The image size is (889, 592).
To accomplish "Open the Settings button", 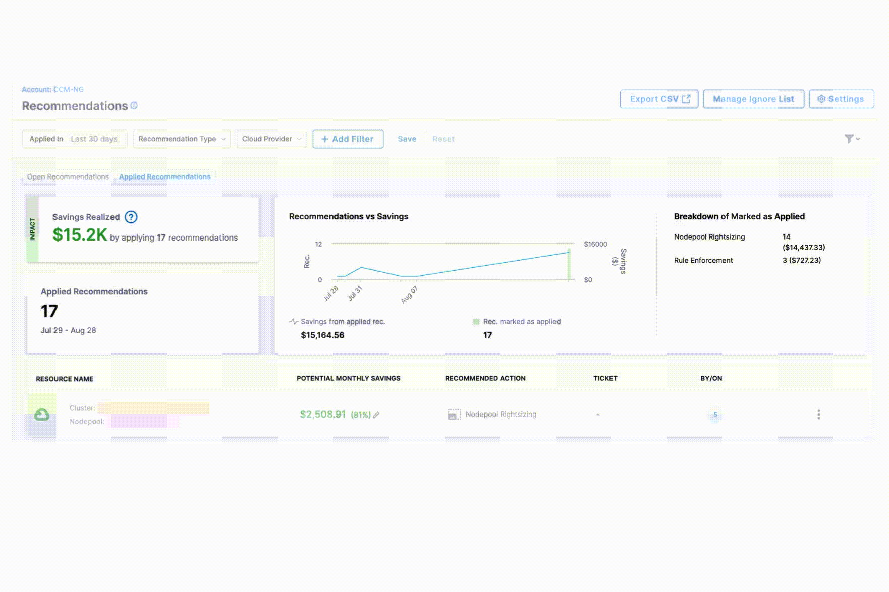I will [x=841, y=99].
